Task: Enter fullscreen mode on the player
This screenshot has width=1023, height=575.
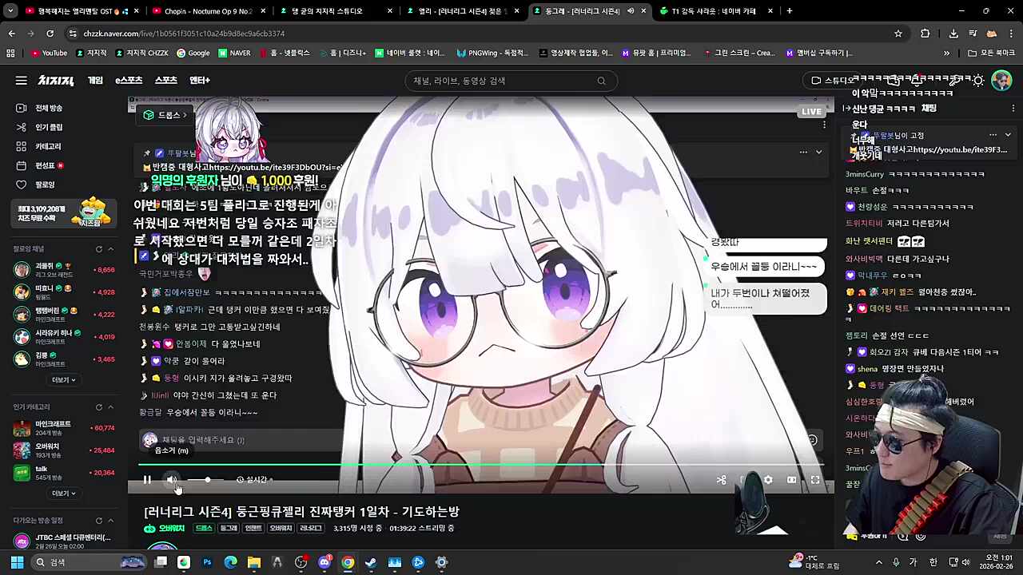Action: 815,479
